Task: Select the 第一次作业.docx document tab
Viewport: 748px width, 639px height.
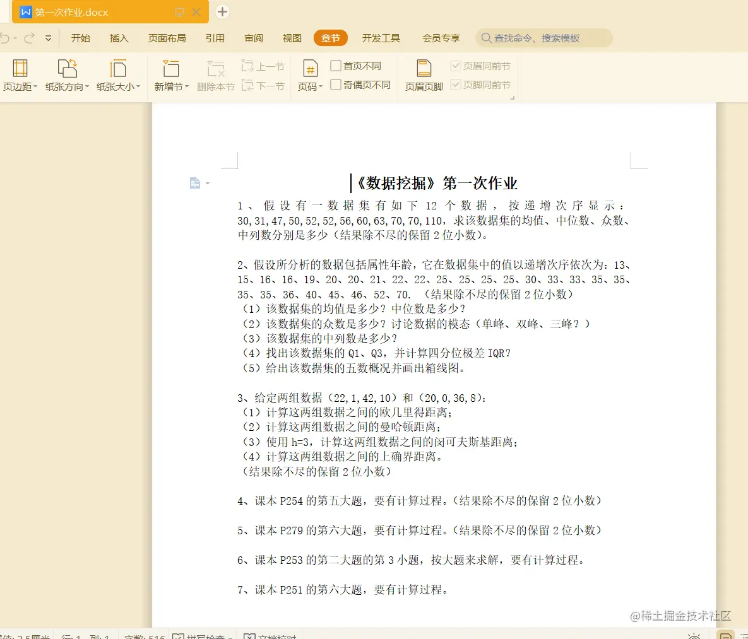Action: click(x=110, y=12)
